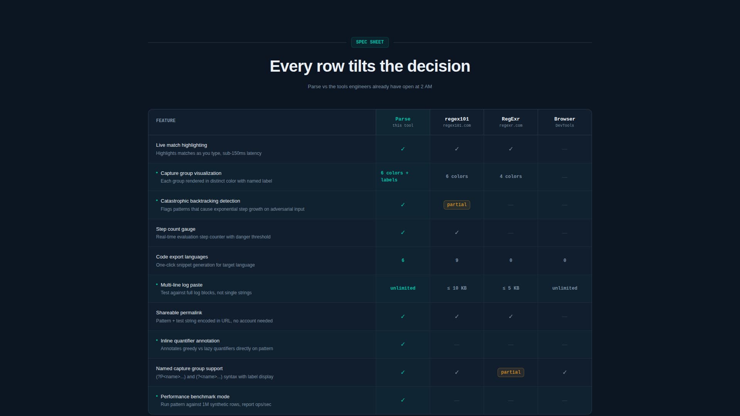Select Browser's 'unlimited' log paste cell
Viewport: 740px width, 416px height.
click(565, 288)
